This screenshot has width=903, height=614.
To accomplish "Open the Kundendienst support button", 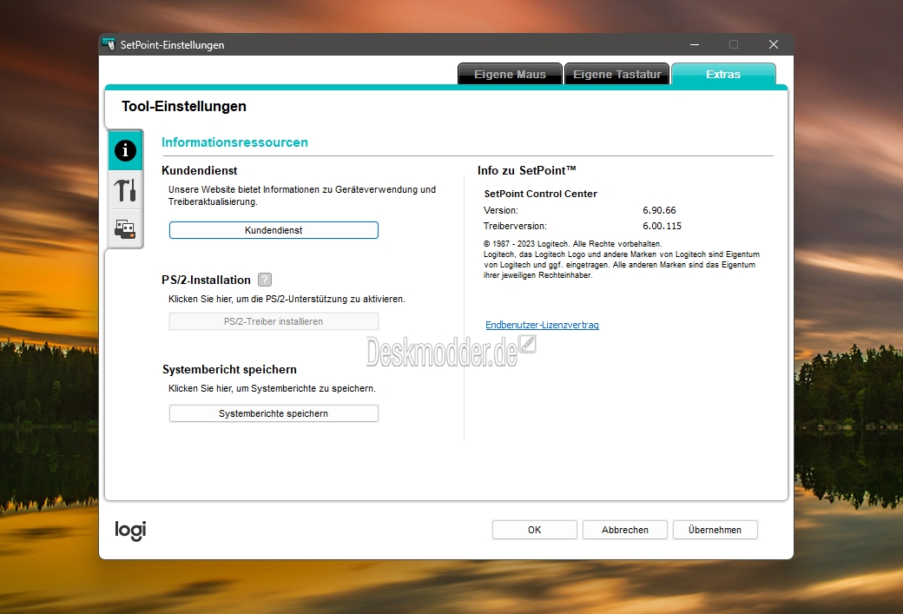I will coord(274,230).
